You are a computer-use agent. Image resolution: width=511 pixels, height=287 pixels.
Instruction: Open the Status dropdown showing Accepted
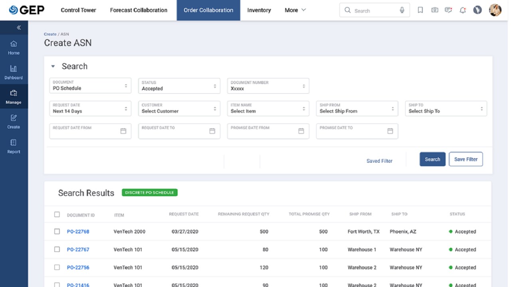[x=179, y=86]
